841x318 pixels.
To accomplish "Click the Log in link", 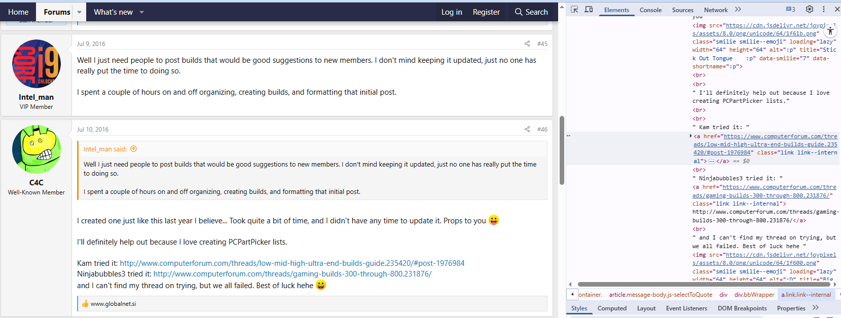I will [x=452, y=12].
